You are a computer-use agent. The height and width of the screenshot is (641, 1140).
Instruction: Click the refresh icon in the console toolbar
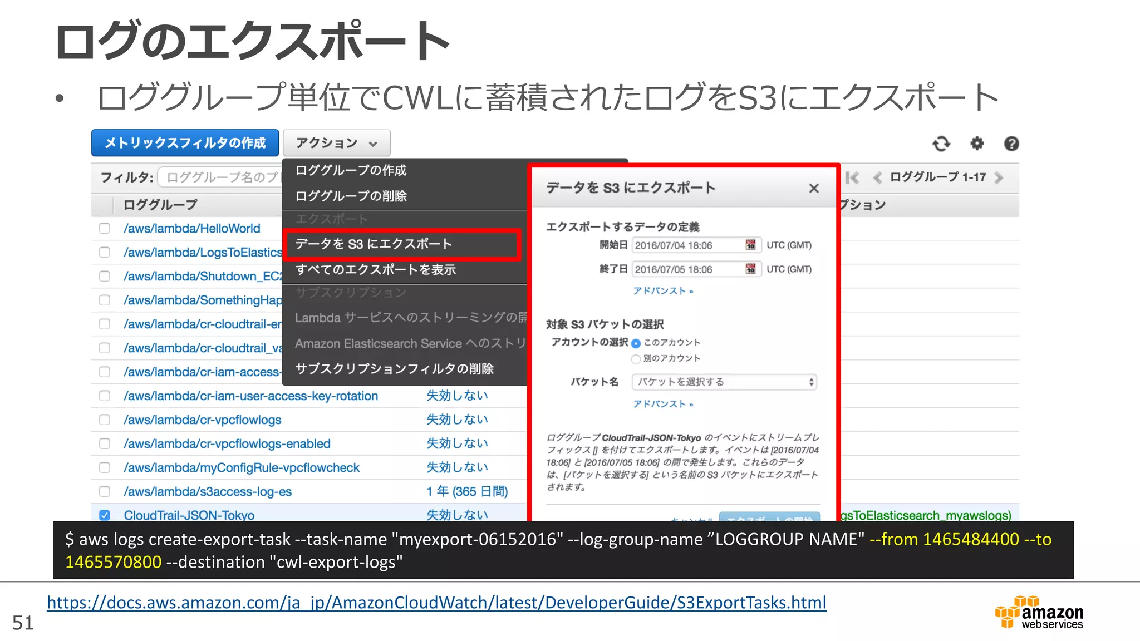[x=941, y=144]
